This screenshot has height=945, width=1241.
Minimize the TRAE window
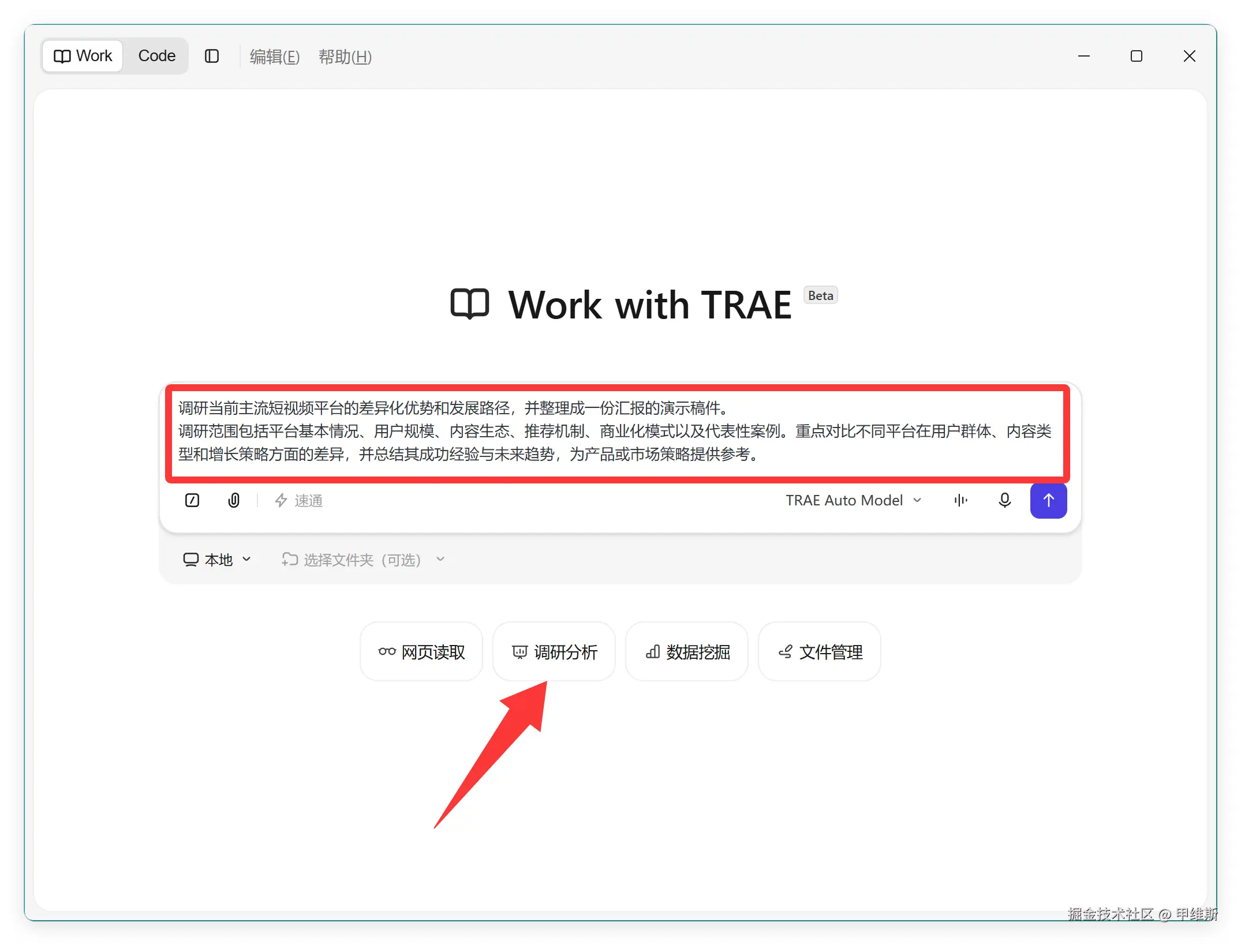[x=1084, y=56]
